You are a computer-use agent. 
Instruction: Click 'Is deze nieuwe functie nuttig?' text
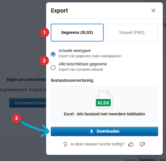point(97,144)
